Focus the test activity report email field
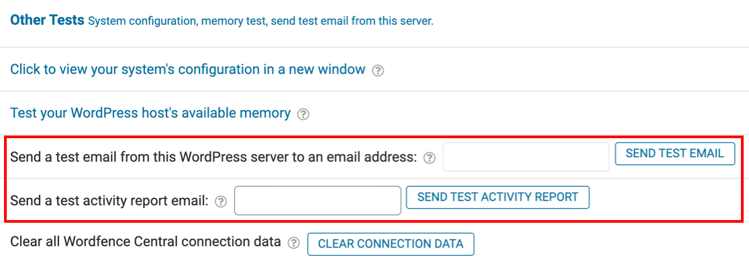The image size is (749, 263). tap(317, 201)
